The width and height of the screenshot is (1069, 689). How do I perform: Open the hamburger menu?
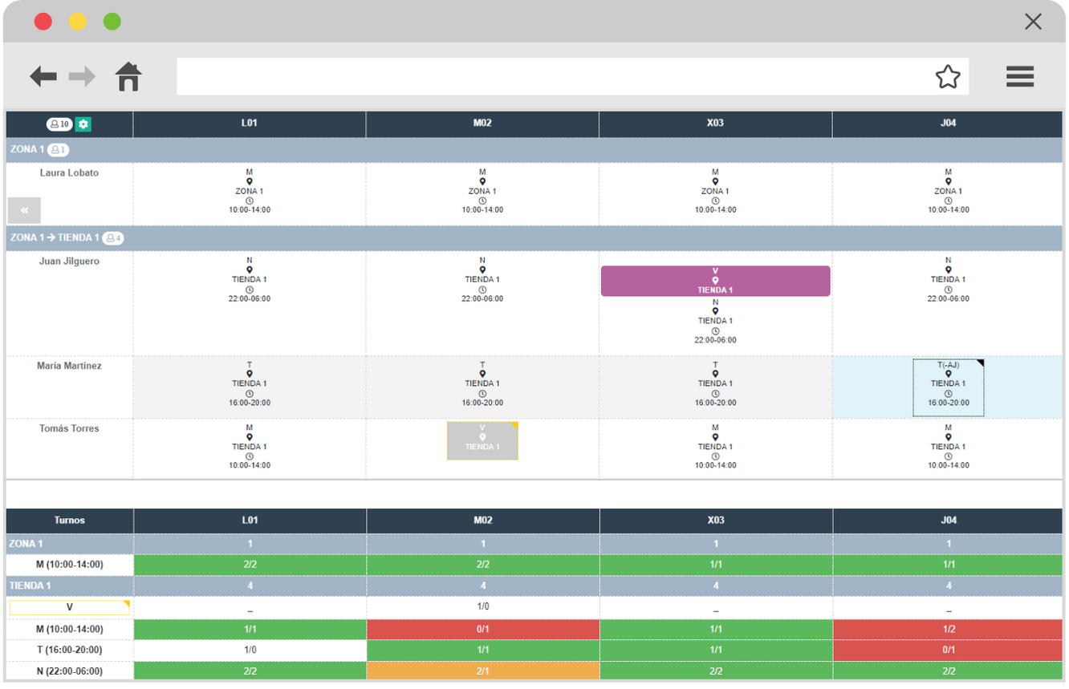point(1019,77)
